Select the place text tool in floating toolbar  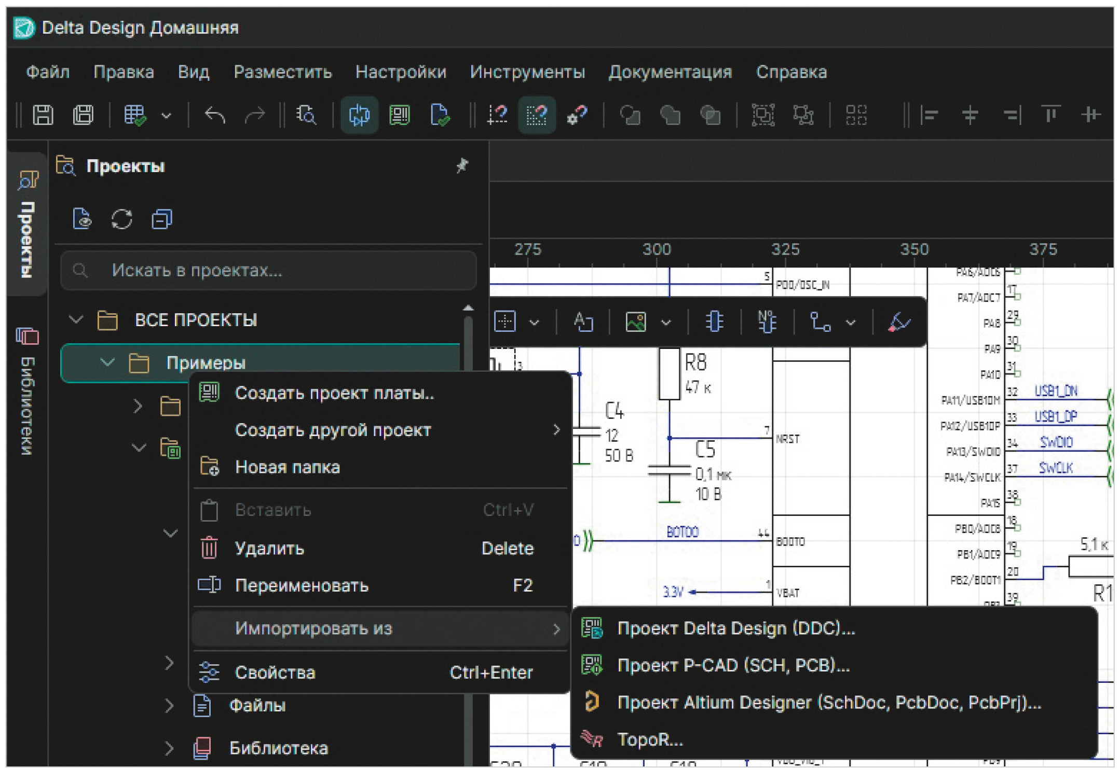(x=583, y=321)
